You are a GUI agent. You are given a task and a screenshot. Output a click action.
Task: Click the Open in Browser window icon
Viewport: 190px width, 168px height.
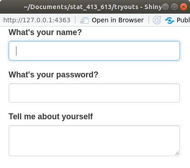pos(84,20)
